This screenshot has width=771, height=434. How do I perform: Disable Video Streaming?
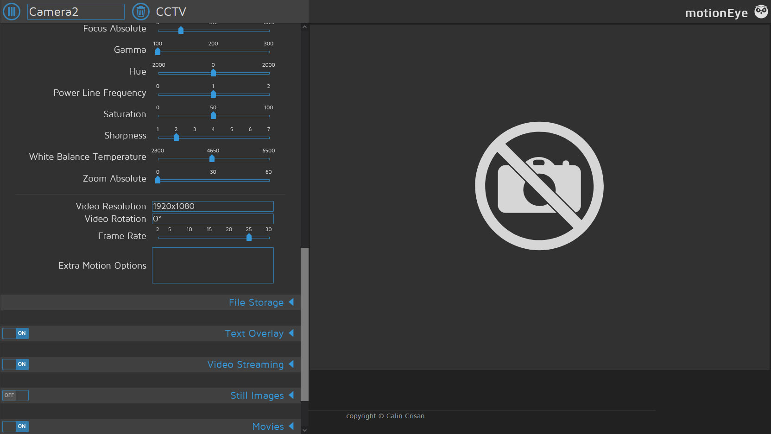pos(15,365)
